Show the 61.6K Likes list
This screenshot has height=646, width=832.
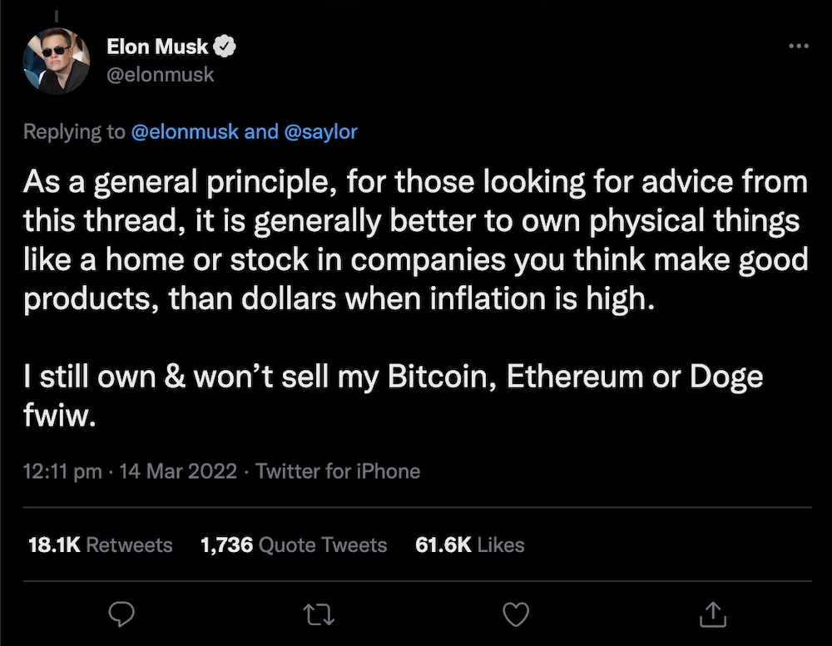470,545
